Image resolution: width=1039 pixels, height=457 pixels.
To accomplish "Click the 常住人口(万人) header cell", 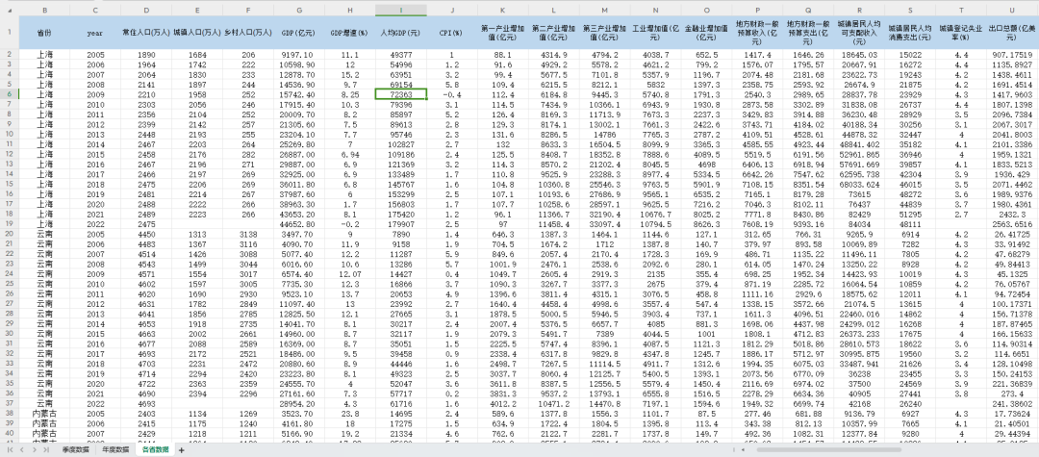I will click(x=146, y=33).
